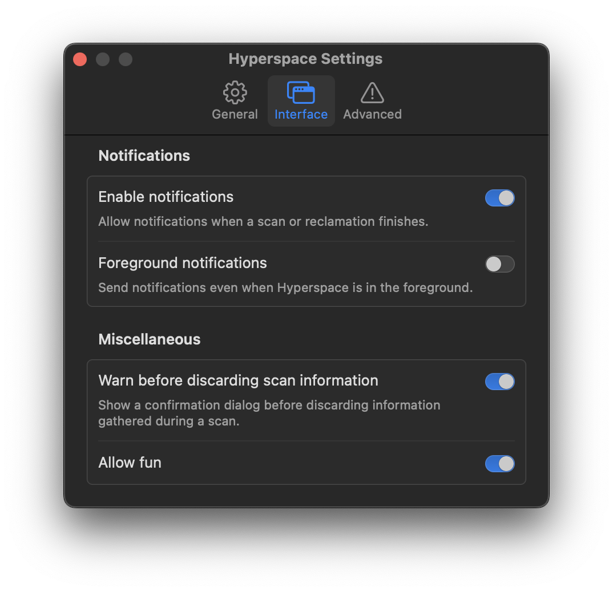Toggle Warn before discarding scan information
Image resolution: width=613 pixels, height=592 pixels.
499,382
